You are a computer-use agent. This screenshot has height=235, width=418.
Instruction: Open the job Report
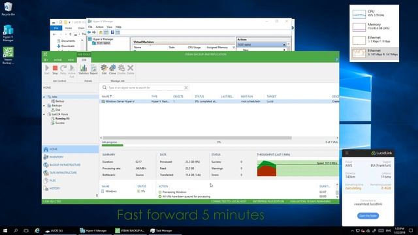click(x=93, y=70)
